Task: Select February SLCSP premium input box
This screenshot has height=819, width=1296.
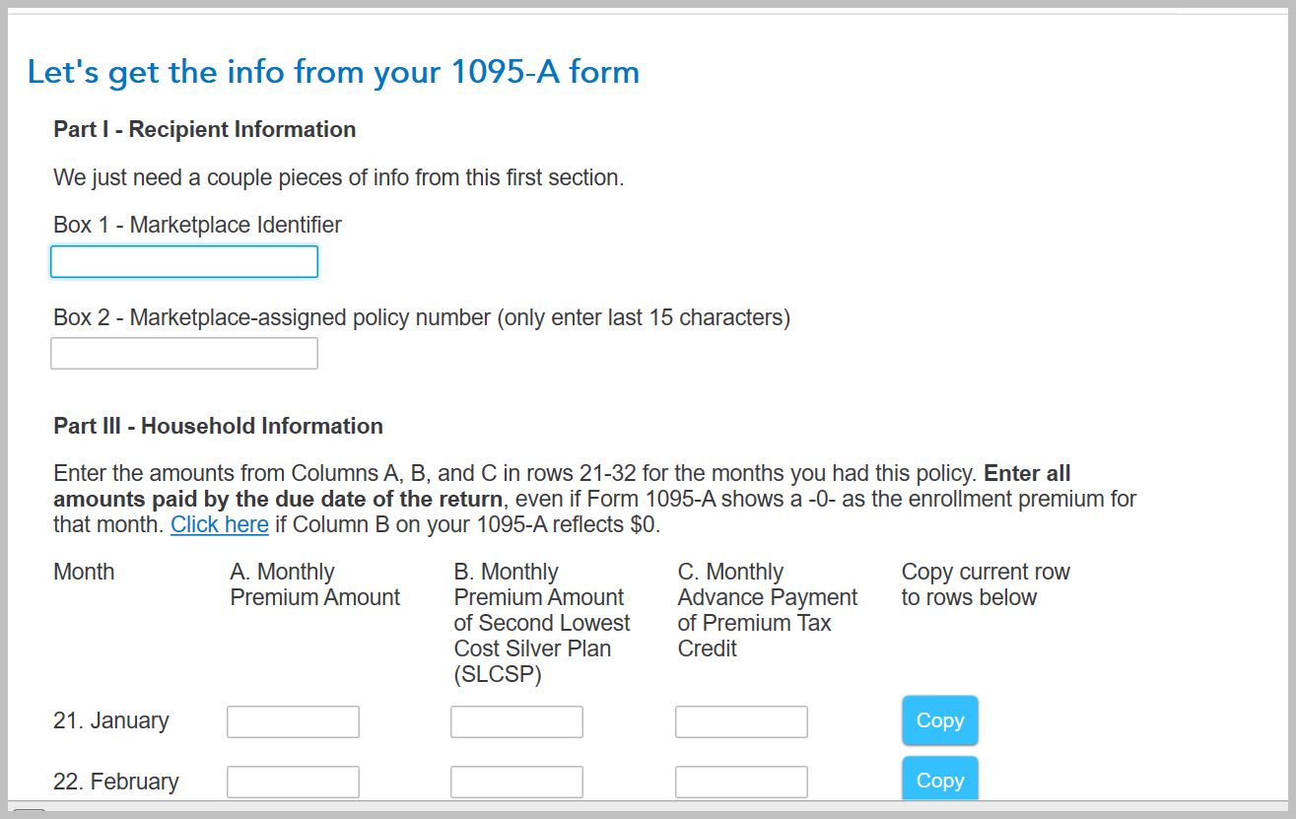Action: [x=516, y=782]
